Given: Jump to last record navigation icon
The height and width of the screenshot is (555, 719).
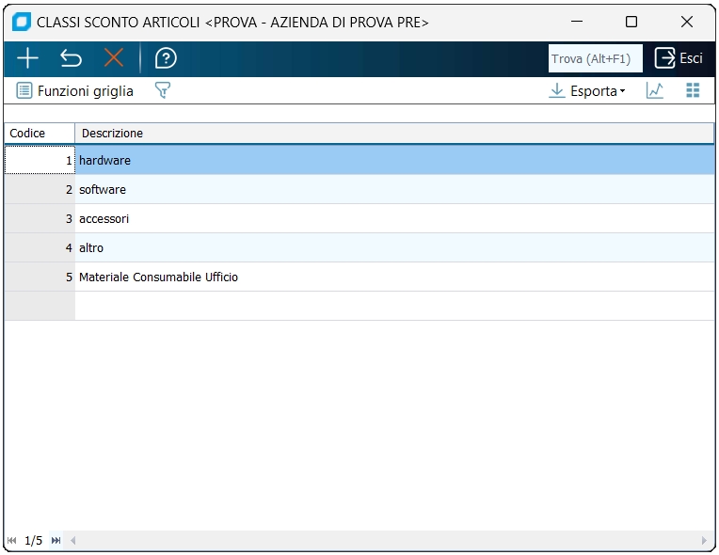Looking at the screenshot, I should coord(56,541).
